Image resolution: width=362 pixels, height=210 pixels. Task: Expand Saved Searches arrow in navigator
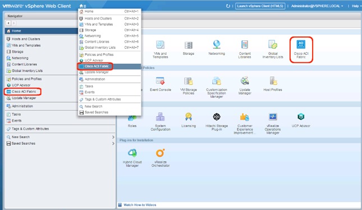(x=113, y=143)
